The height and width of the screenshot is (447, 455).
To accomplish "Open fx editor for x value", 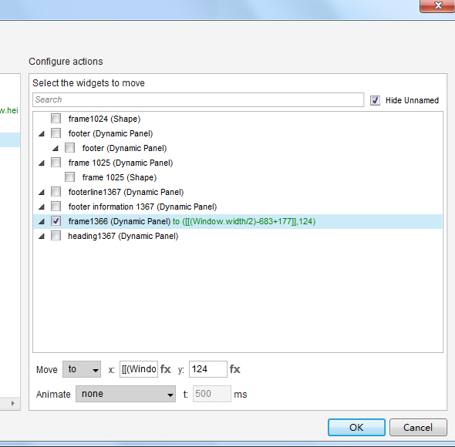I will 165,369.
